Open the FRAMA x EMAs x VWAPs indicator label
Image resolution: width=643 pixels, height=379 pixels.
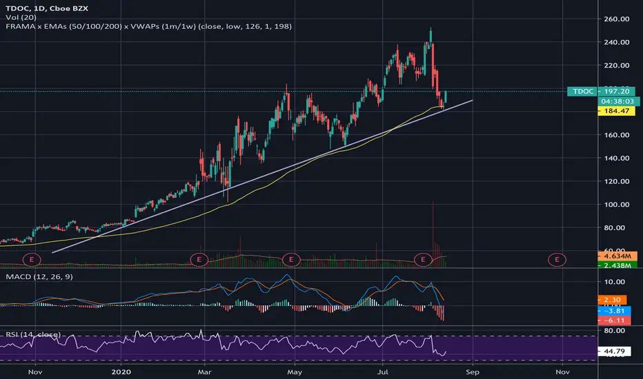[x=148, y=26]
